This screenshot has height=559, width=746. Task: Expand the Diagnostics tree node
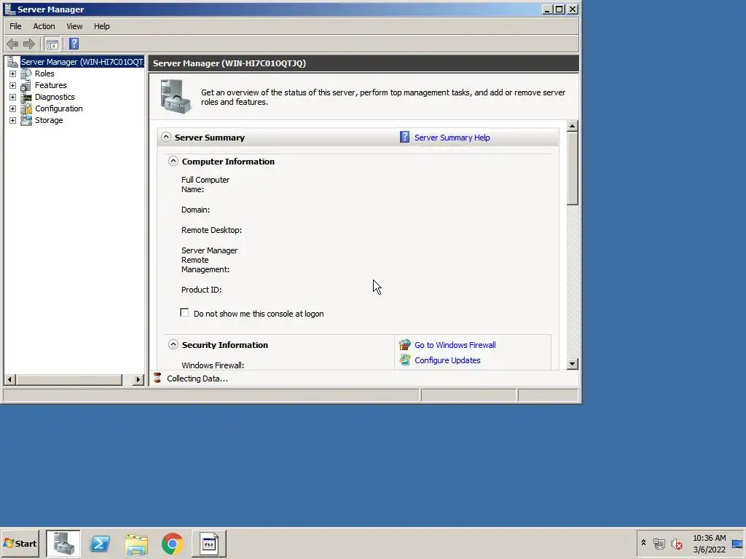point(13,97)
